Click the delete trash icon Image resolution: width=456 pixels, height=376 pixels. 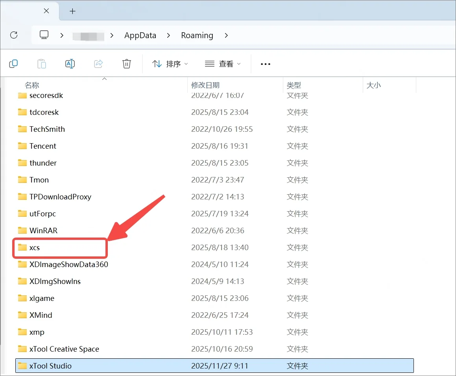click(127, 64)
